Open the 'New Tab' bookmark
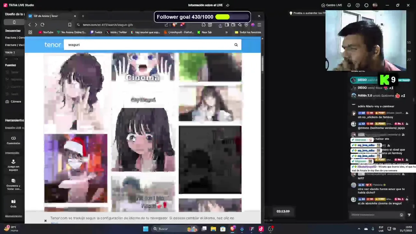Screen dimensions: 416x234 [x=204, y=32]
